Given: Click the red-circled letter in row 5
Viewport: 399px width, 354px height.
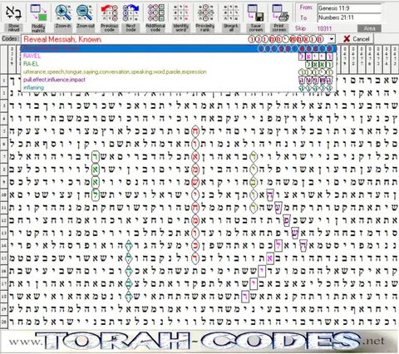Looking at the screenshot, I should pos(195,131).
